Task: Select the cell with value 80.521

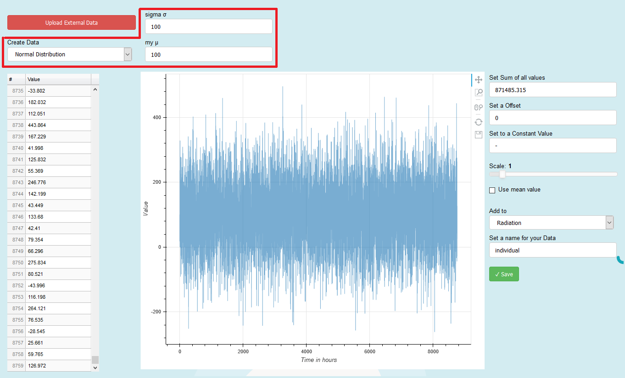Action: pyautogui.click(x=58, y=274)
